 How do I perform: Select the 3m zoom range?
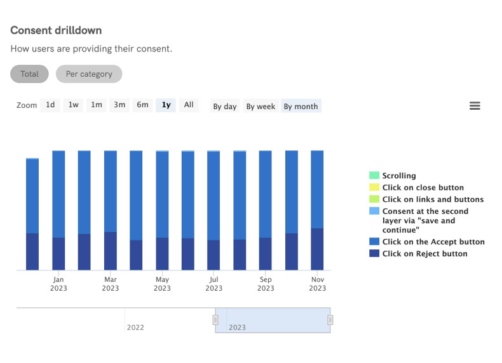pyautogui.click(x=119, y=105)
